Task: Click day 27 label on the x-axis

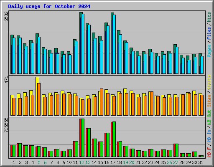Action: coord(176,162)
